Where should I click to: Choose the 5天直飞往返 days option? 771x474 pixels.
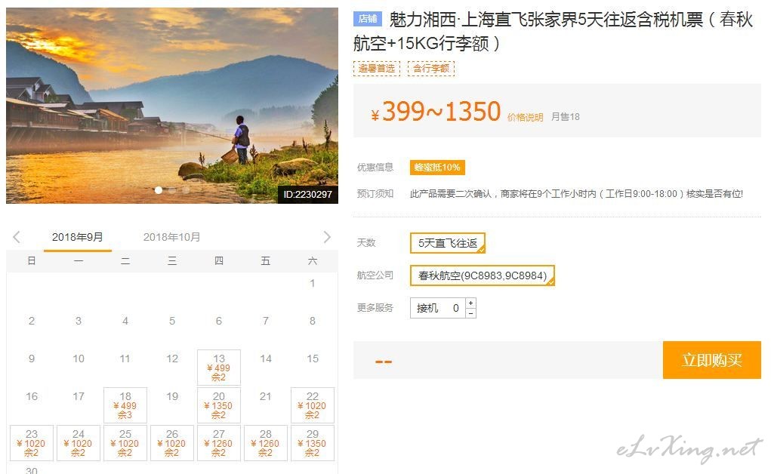[x=448, y=243]
